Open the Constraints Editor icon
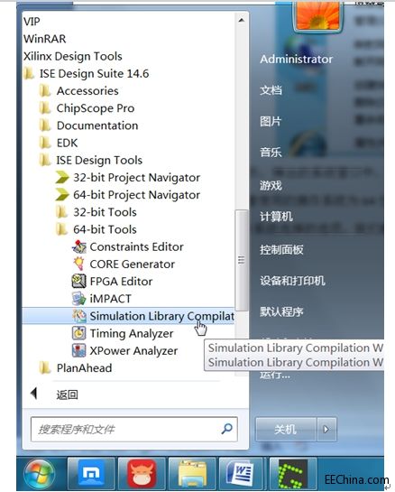 [79, 246]
